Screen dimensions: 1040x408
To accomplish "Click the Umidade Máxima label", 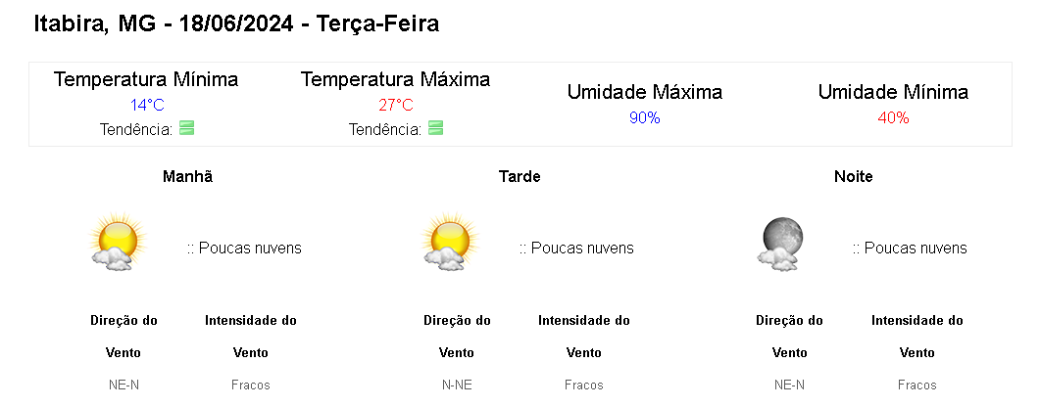I will pos(645,93).
